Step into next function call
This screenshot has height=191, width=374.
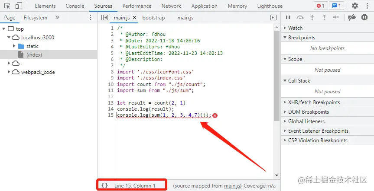(312, 17)
